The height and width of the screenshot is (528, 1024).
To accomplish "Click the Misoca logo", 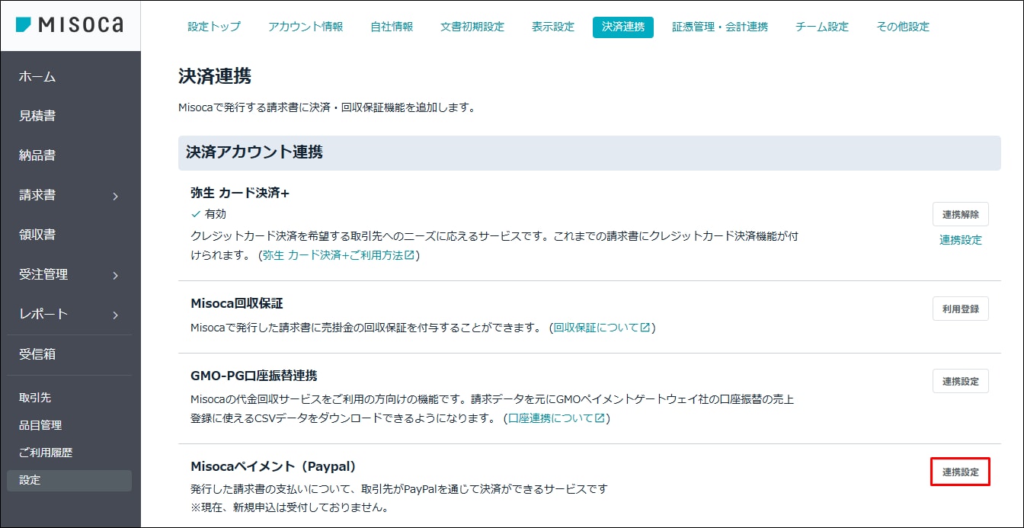I will pyautogui.click(x=69, y=25).
